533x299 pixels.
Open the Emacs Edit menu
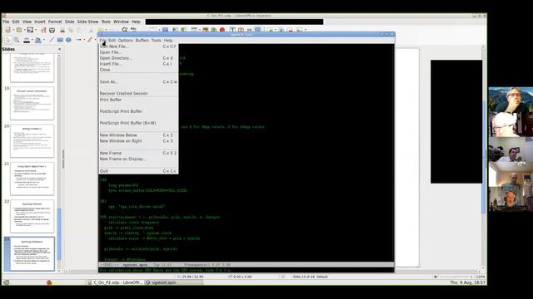112,41
